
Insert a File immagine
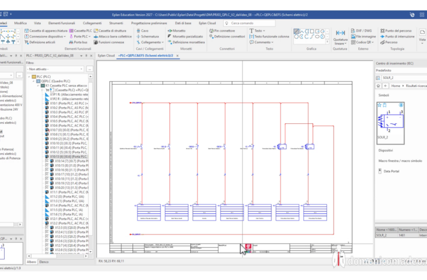pos(363,36)
